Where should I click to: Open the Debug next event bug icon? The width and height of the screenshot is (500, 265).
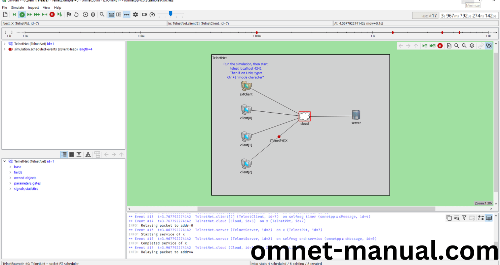[x=93, y=14]
